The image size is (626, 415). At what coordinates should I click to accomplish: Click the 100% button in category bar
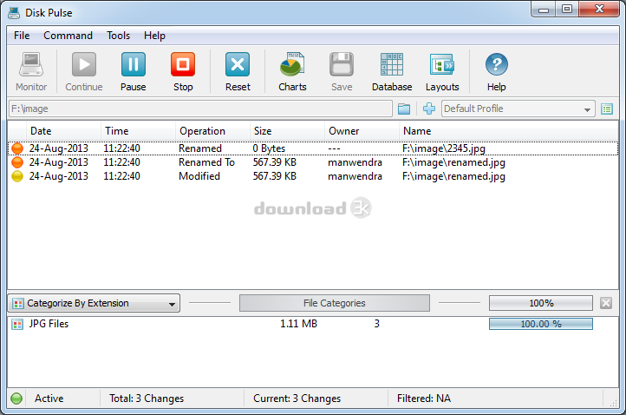pos(541,303)
